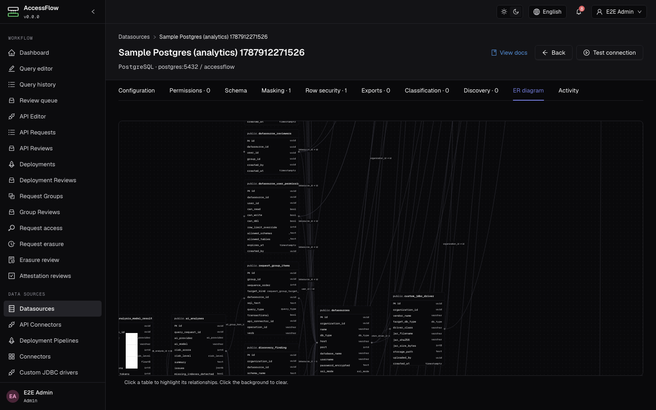This screenshot has width=656, height=410.
Task: Highlight the public.custom_jdbc_driver table header
Action: point(417,296)
